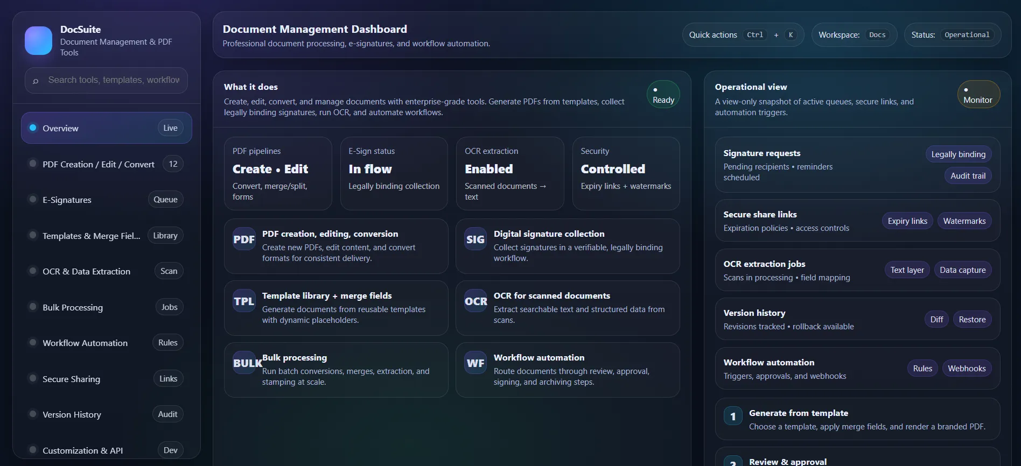This screenshot has width=1021, height=466.
Task: Click the Watermarks tag
Action: tap(964, 221)
